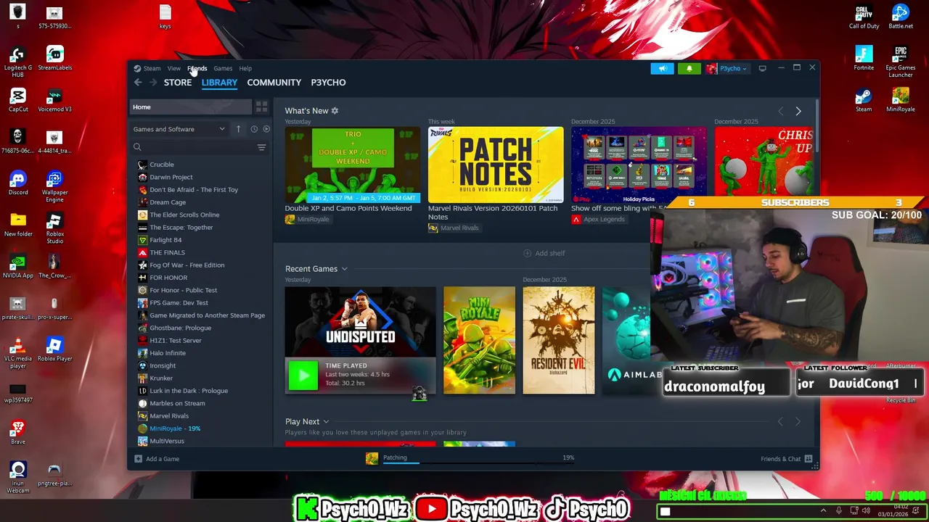This screenshot has width=929, height=522.
Task: Switch to the COMMUNITY tab
Action: tap(274, 83)
